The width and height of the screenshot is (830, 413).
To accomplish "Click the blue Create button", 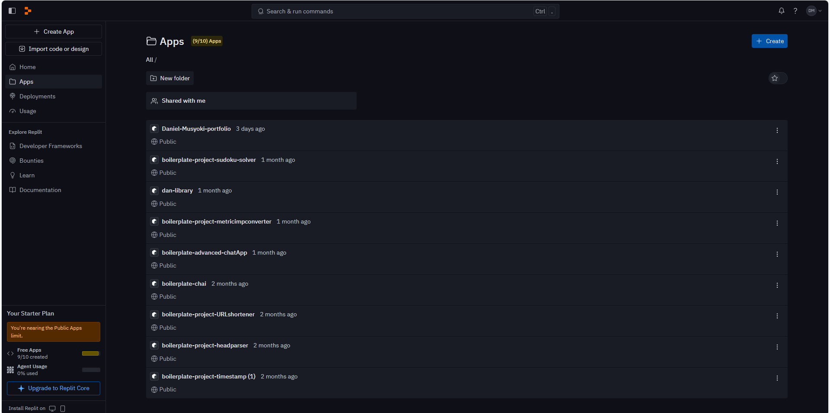I will pos(769,41).
